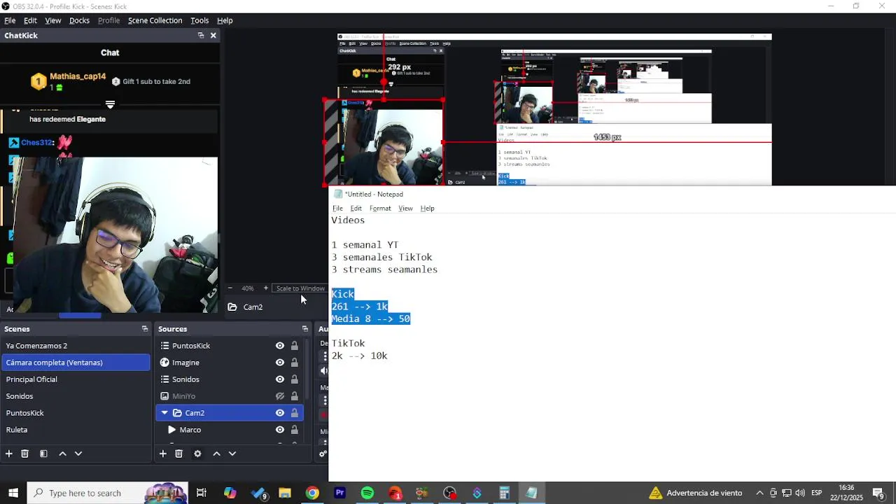
Task: Click the webcam preview thumbnail in canvas
Action: pyautogui.click(x=384, y=143)
